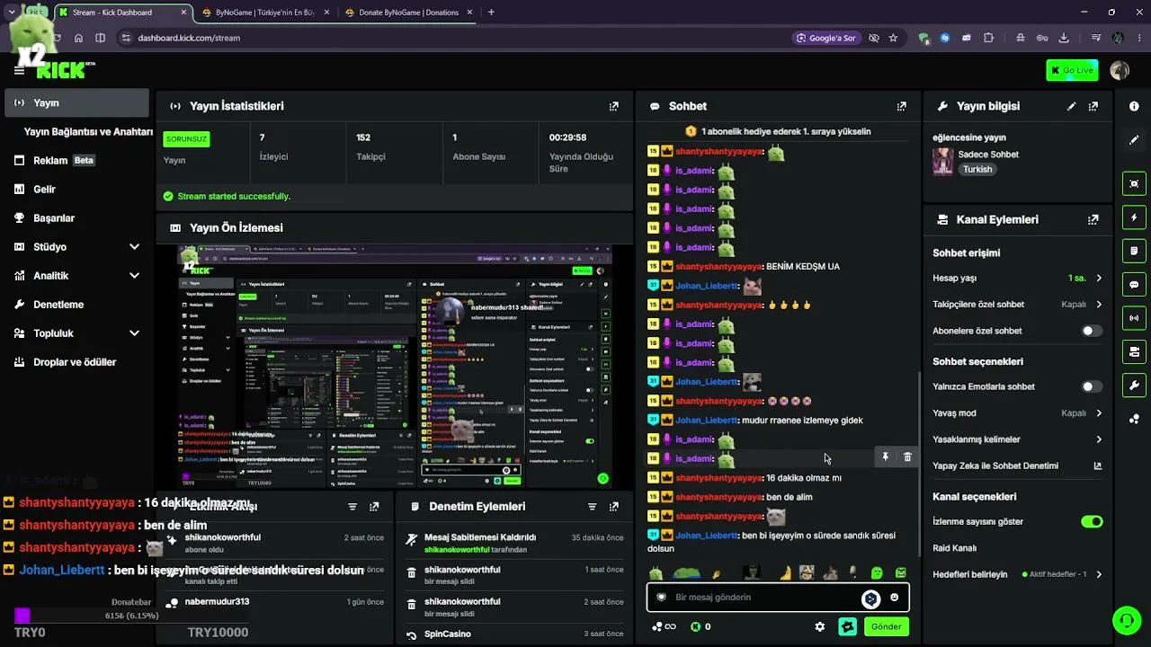Click the SORUNSUZ status badge
The height and width of the screenshot is (647, 1151).
click(186, 139)
